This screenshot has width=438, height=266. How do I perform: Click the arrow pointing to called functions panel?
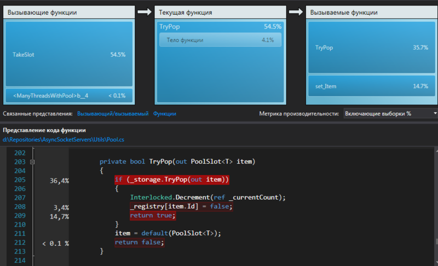[296, 11]
